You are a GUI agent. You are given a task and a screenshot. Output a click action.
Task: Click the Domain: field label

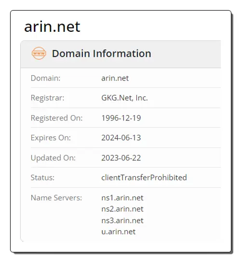click(x=45, y=78)
